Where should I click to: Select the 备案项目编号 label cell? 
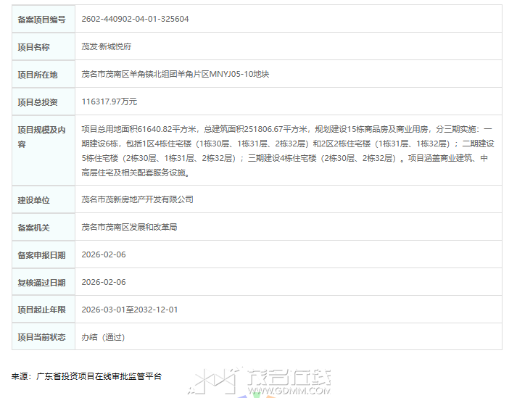point(41,20)
